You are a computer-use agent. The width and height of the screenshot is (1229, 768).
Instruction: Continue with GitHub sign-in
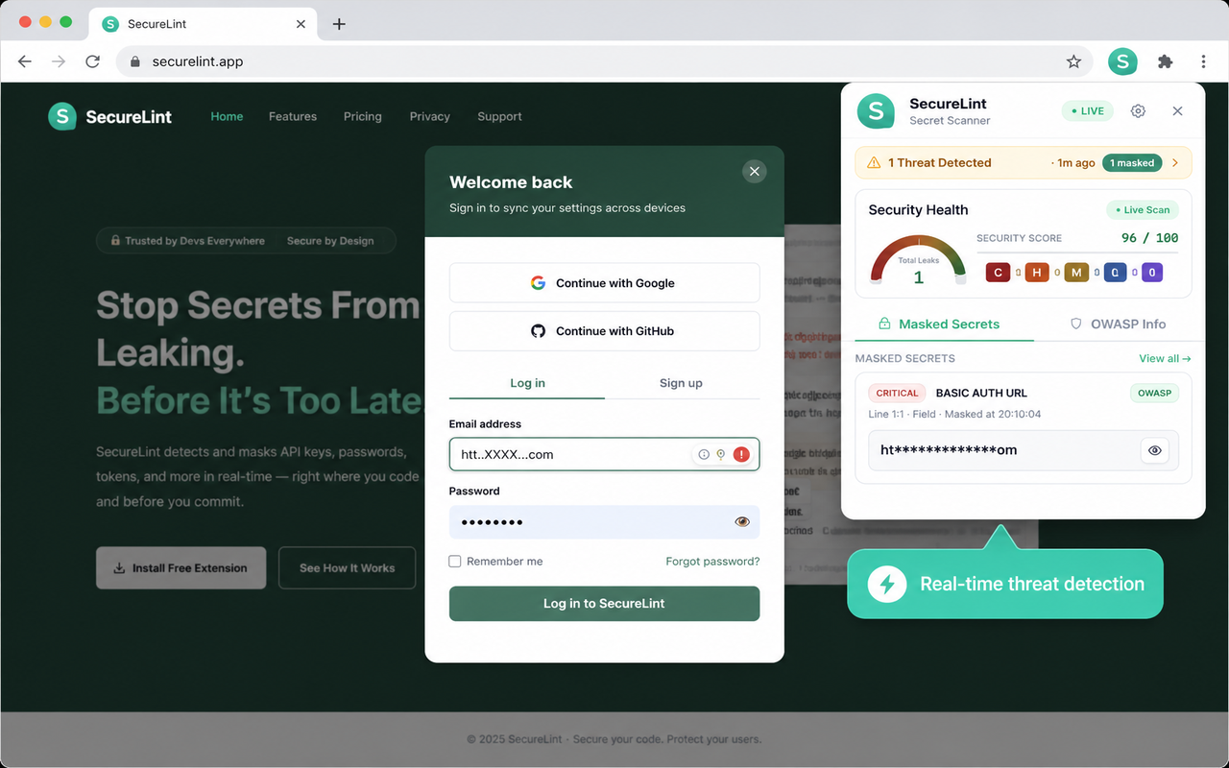click(604, 331)
